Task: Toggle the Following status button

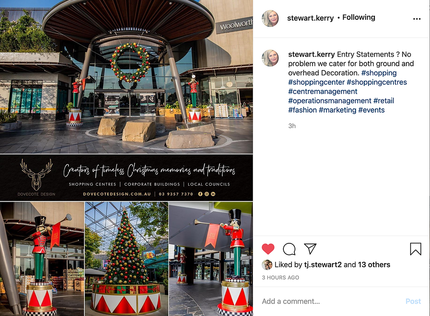Action: [359, 17]
